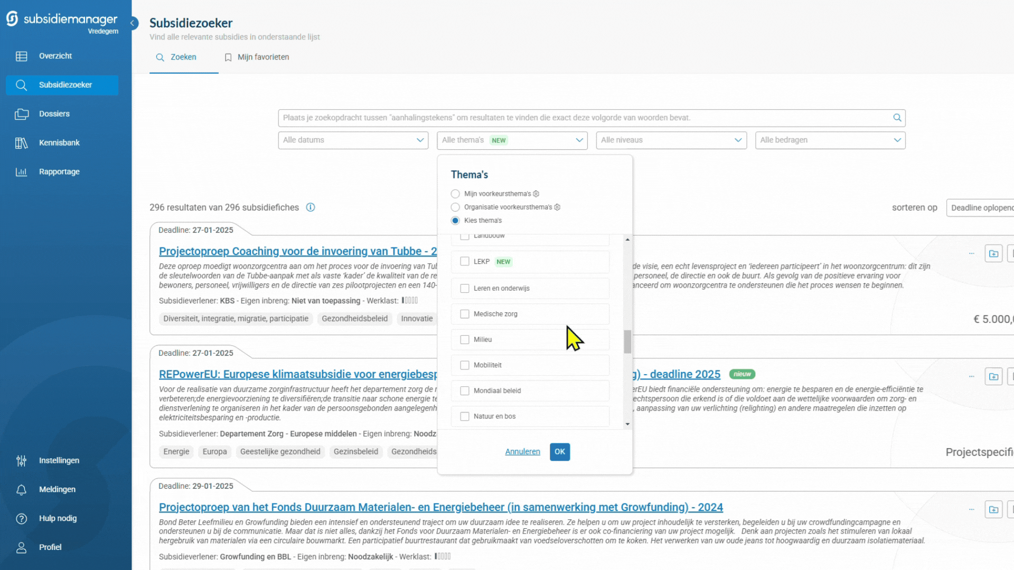Click into the subsidy search input field
Screen dimensions: 1014x570
[581, 118]
